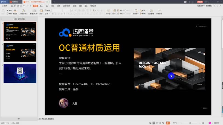Screen dimensions: 223x125
Task: Click the search commands box
Action: [204, 6]
